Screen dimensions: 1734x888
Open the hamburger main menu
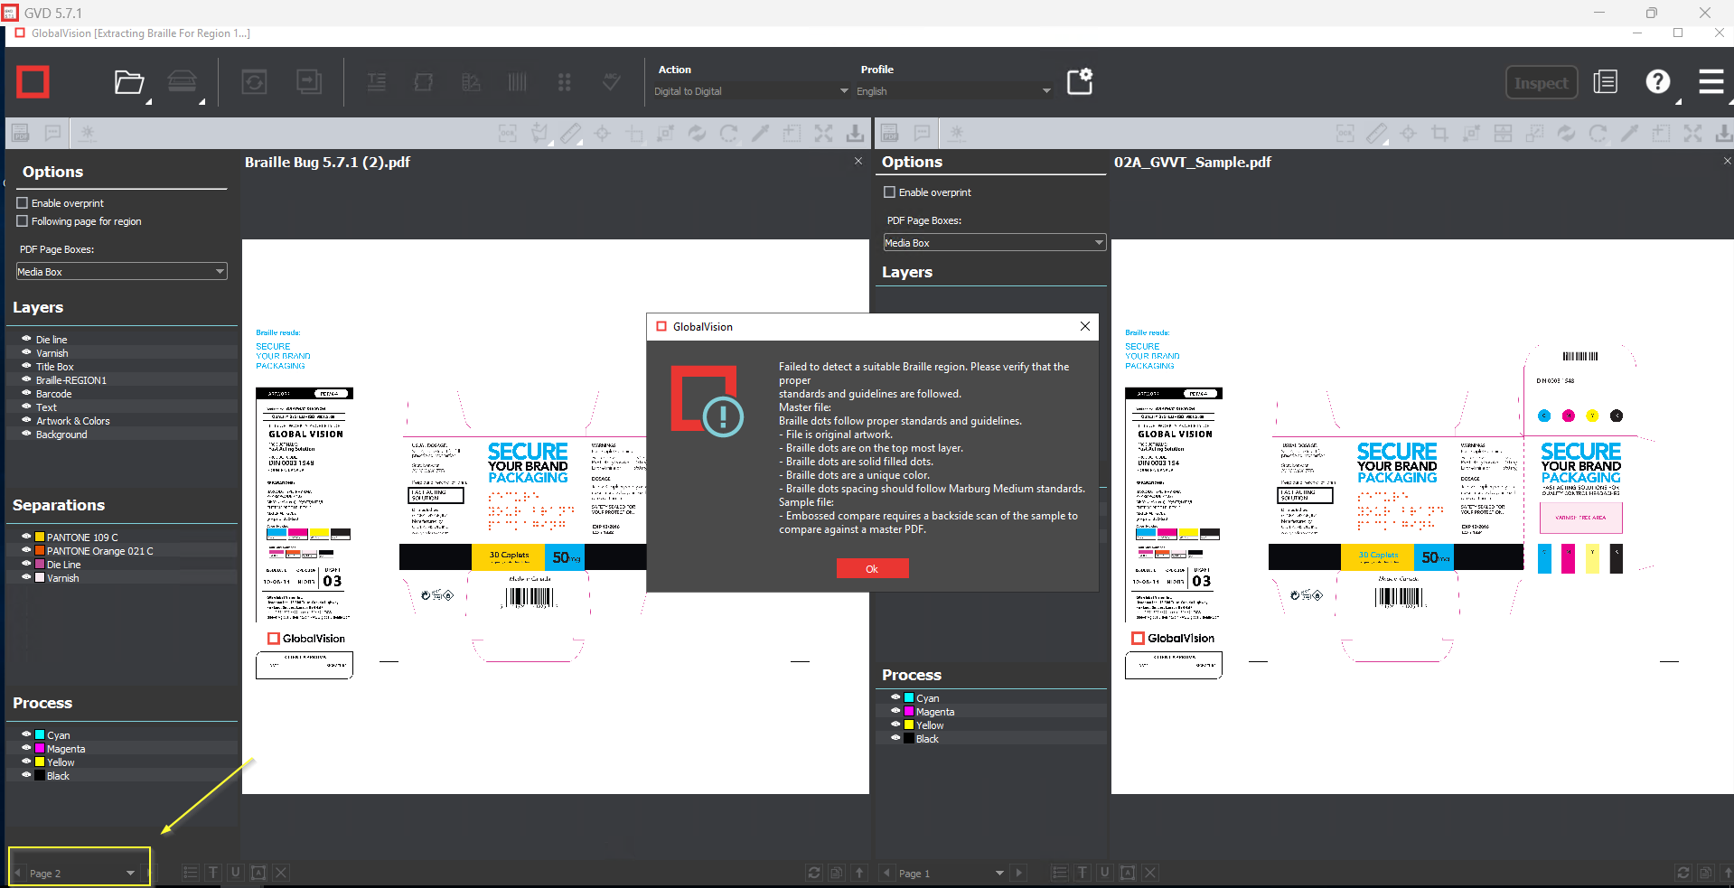pos(1711,82)
